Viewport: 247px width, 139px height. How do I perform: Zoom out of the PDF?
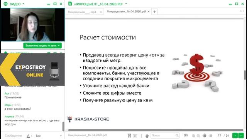198,136
